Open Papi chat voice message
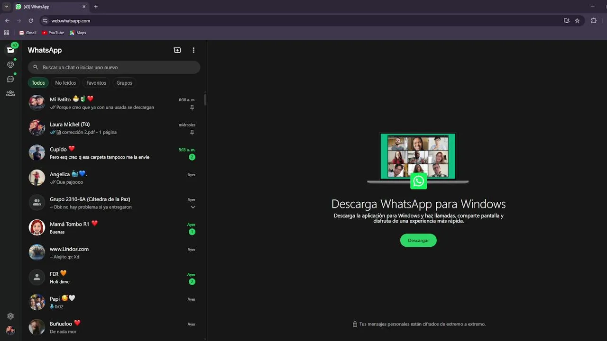607x341 pixels. point(114,302)
